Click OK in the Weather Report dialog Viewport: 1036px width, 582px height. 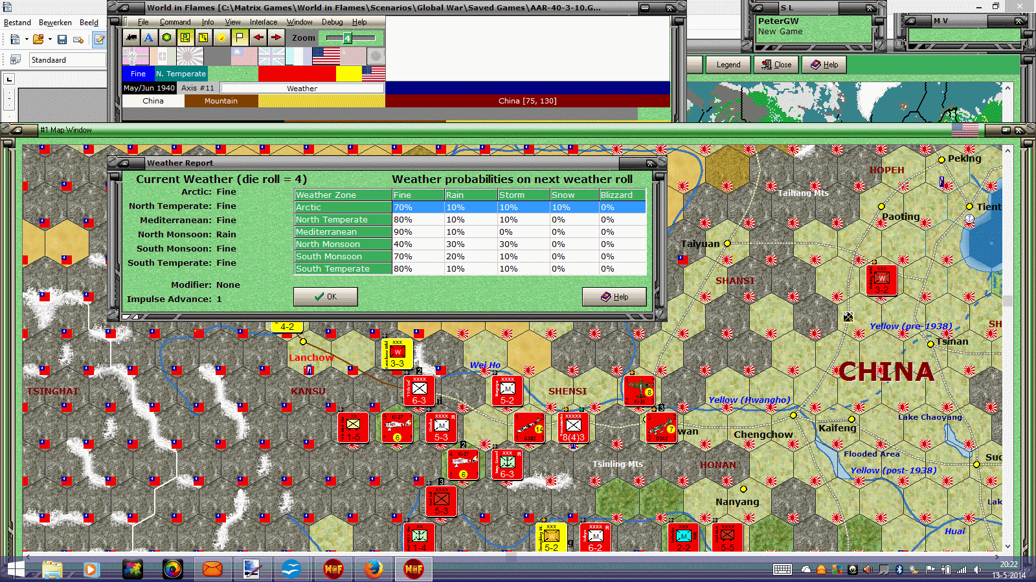tap(326, 297)
